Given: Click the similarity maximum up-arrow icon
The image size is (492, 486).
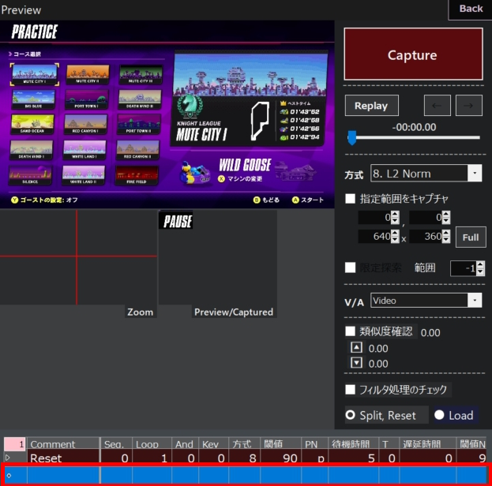Looking at the screenshot, I should pos(356,347).
